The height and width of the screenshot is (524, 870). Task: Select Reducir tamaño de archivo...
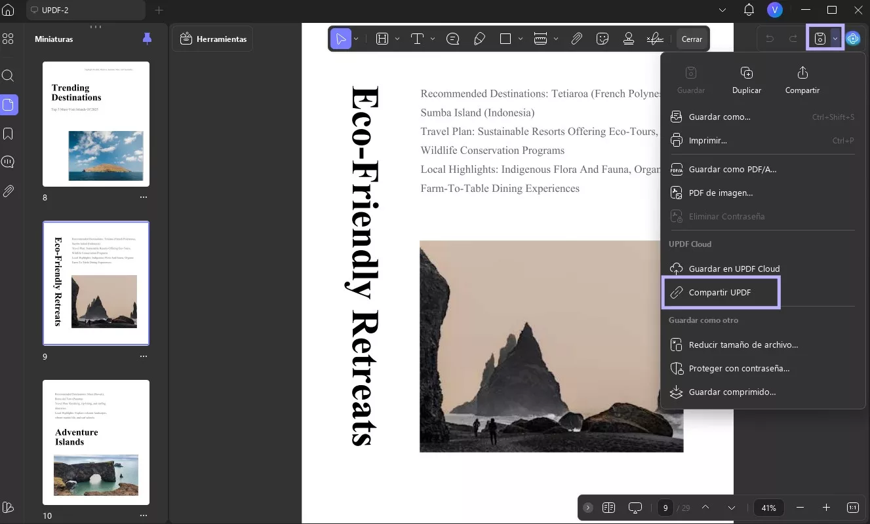(763, 345)
